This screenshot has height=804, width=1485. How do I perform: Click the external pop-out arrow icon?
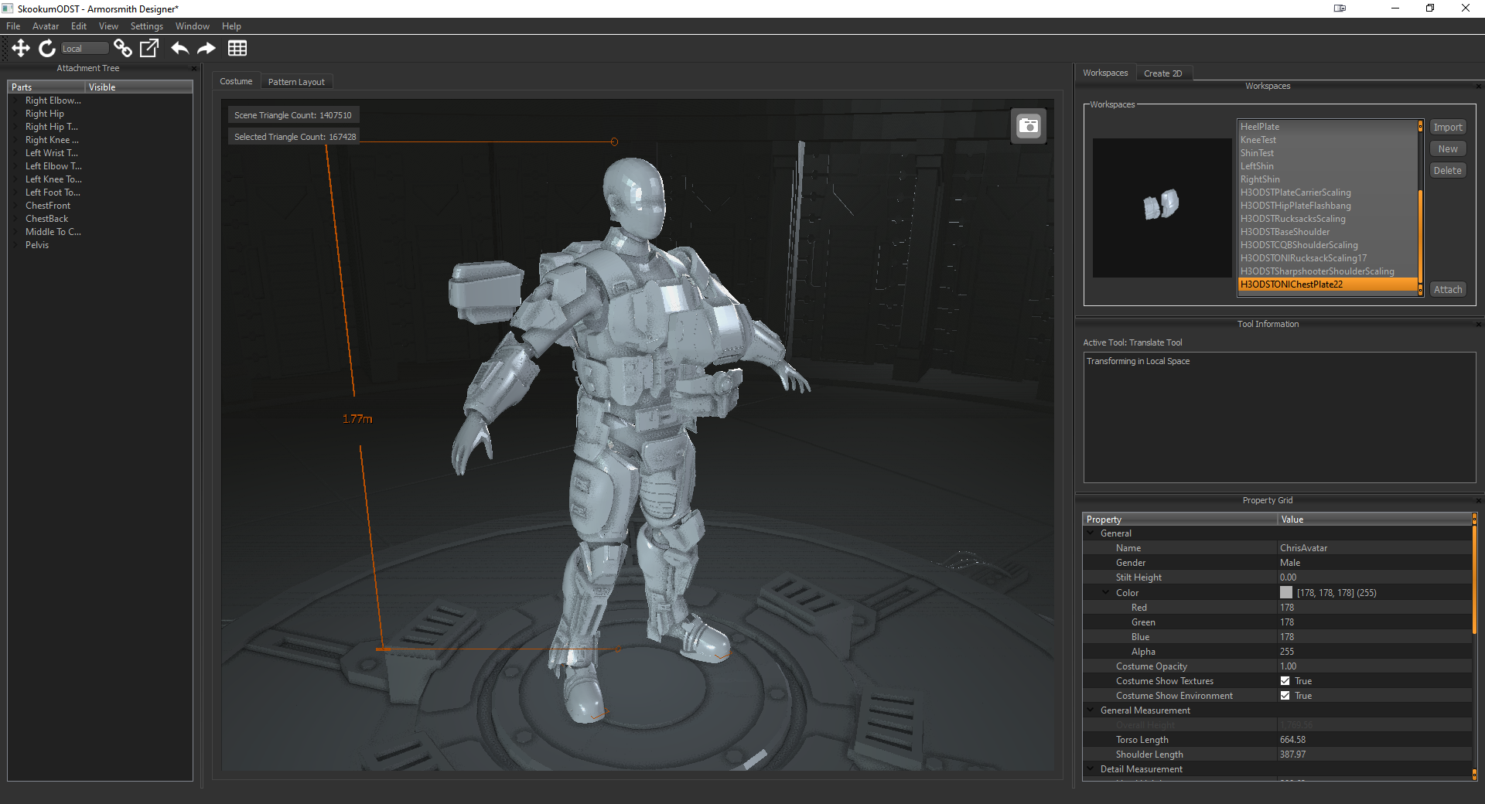click(149, 49)
